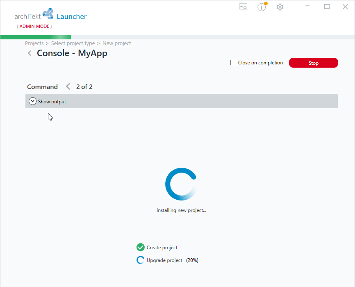Image resolution: width=355 pixels, height=287 pixels.
Task: Click the (20%) progress value
Action: [192, 260]
